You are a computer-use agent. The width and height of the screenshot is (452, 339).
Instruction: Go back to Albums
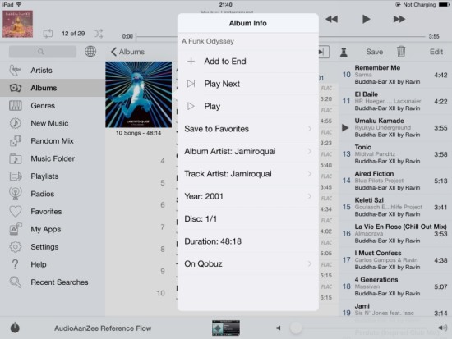pos(127,52)
